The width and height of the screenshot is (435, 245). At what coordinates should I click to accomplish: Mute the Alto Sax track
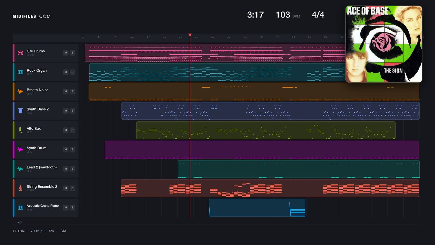click(66, 130)
